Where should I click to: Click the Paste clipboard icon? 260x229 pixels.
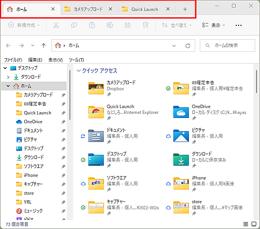[92, 25]
